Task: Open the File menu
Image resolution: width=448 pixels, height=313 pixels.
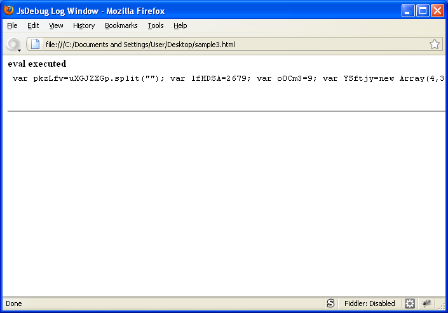Action: 12,25
